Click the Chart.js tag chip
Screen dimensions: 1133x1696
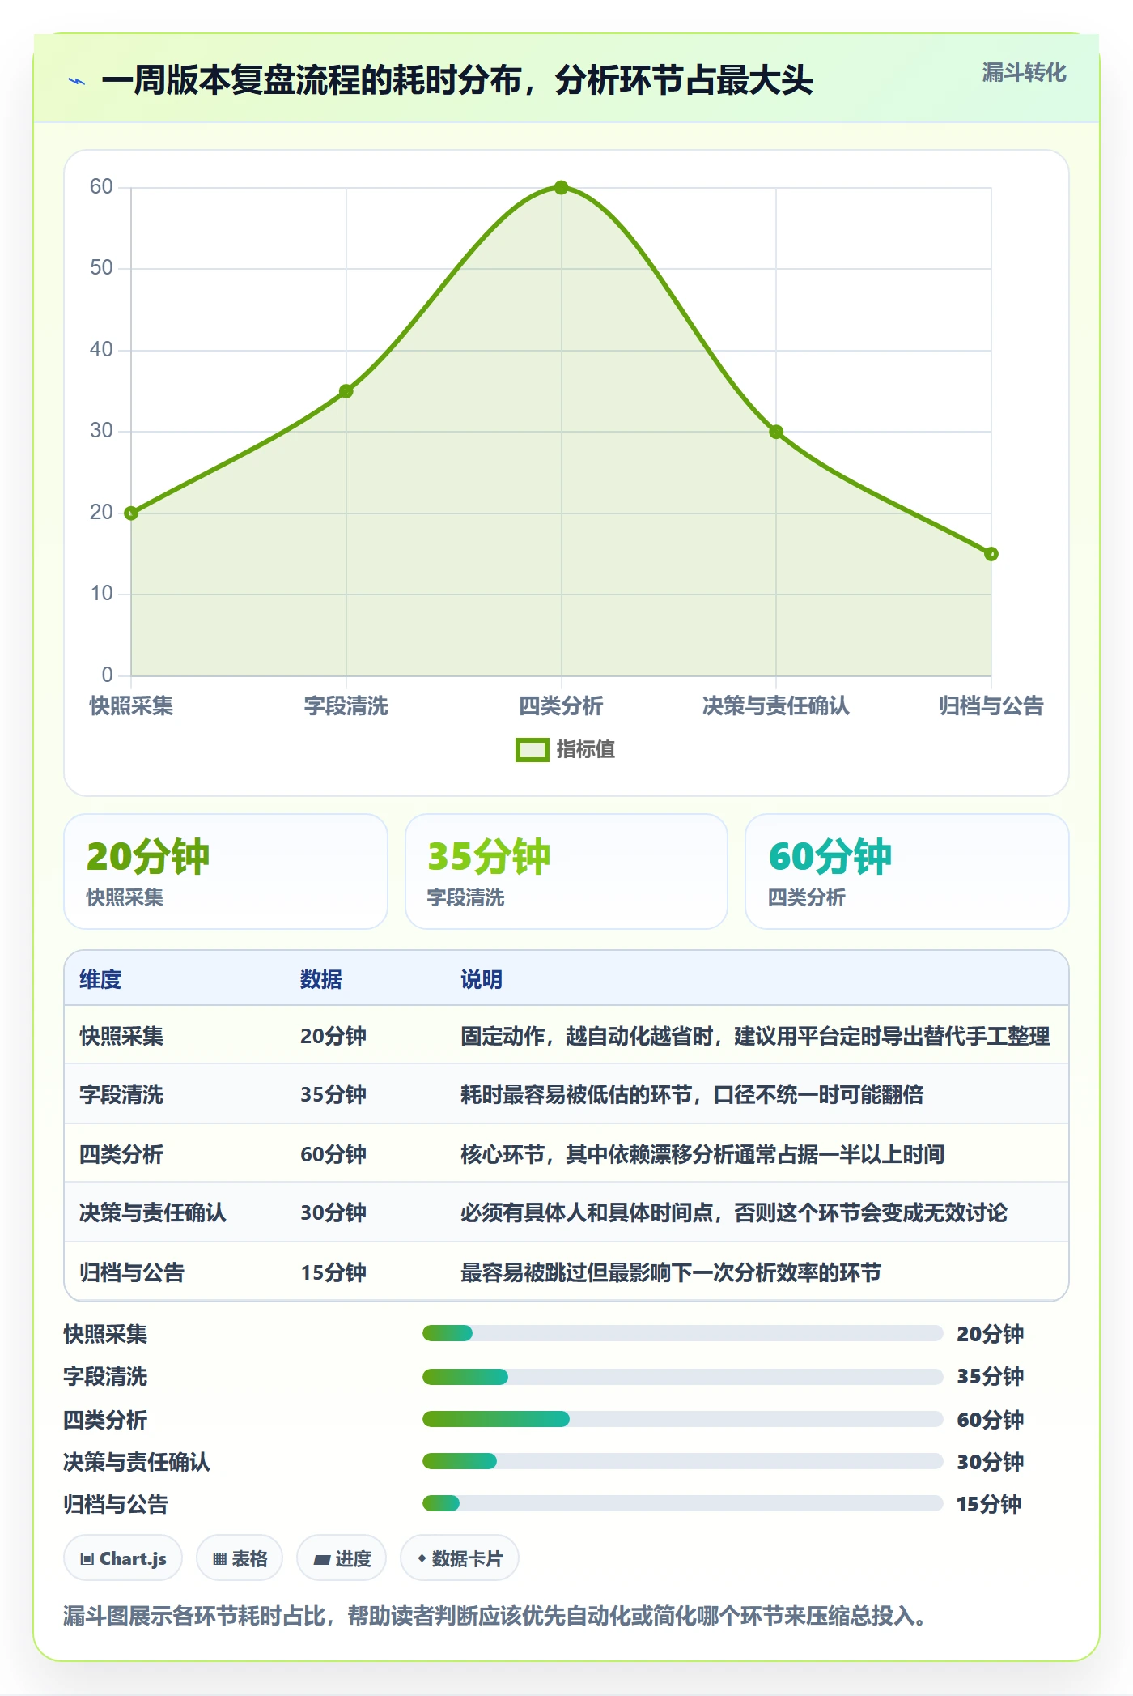click(123, 1558)
